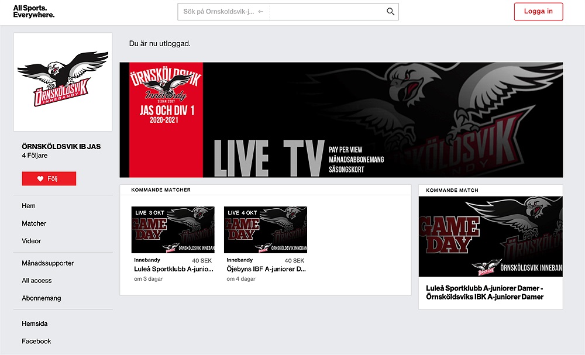Open the All access option
The width and height of the screenshot is (585, 355).
coord(36,280)
